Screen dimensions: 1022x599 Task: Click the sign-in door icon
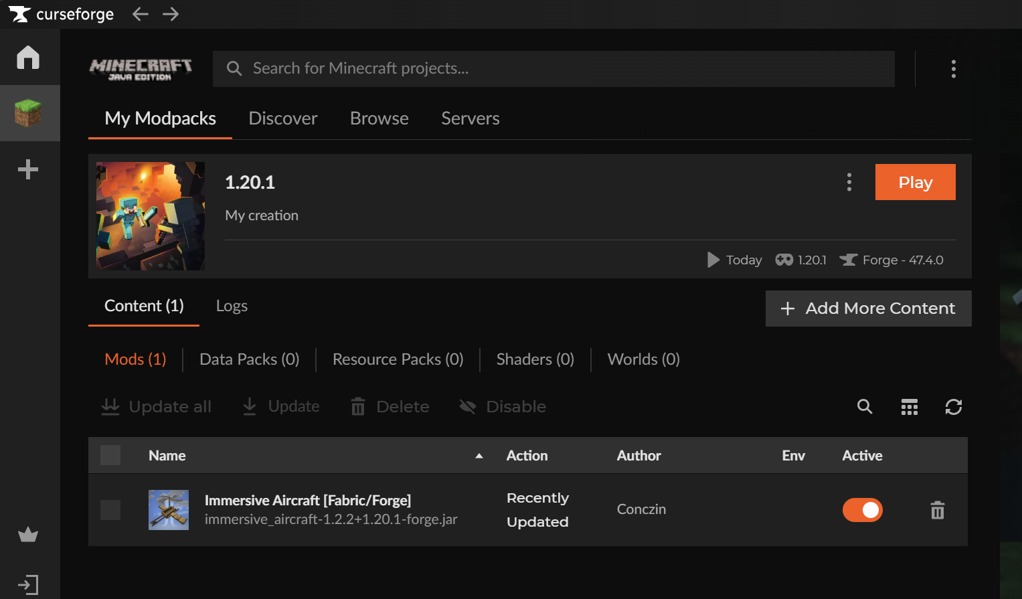pyautogui.click(x=28, y=585)
